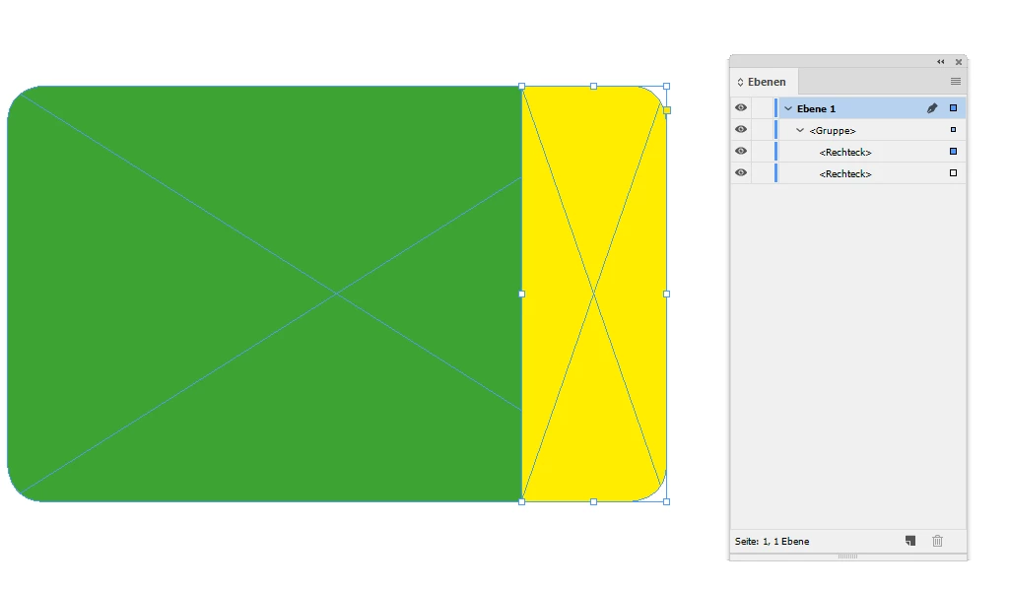Viewport: 1009px width, 589px height.
Task: Close the Ebenen panel
Action: pyautogui.click(x=959, y=62)
